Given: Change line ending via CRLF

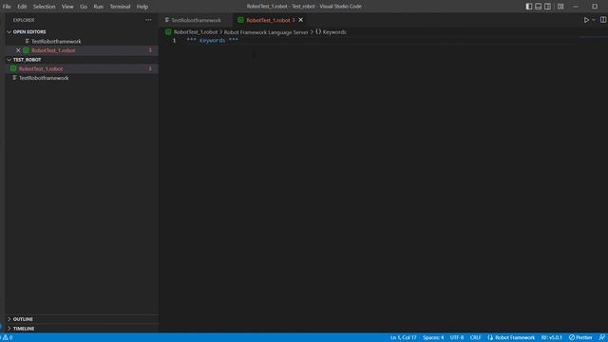Looking at the screenshot, I should pos(475,338).
